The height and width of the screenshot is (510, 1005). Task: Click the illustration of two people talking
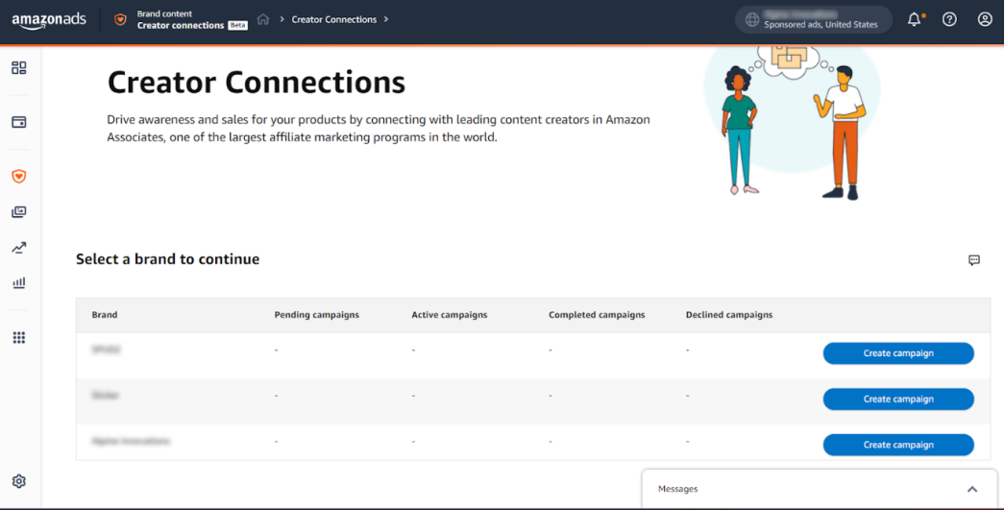793,122
